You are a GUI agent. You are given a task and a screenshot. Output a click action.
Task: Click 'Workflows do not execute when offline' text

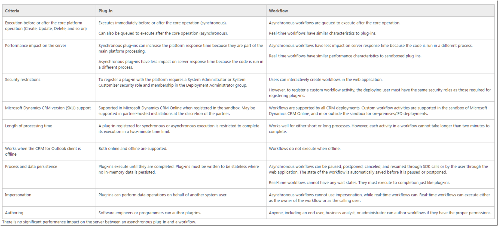click(x=305, y=149)
